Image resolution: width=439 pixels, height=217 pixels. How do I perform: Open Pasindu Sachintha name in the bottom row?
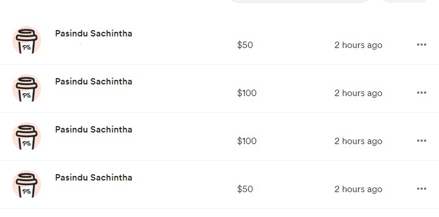pyautogui.click(x=94, y=178)
